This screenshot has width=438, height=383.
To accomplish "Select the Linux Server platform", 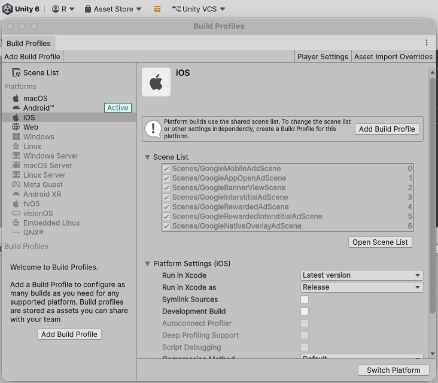I will point(69,175).
